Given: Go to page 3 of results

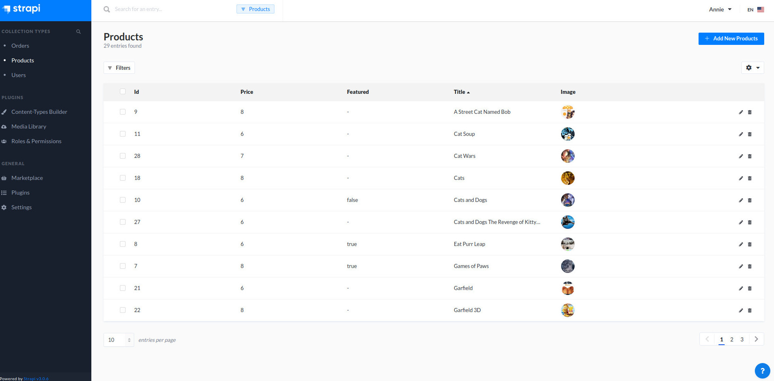Looking at the screenshot, I should click(x=742, y=339).
